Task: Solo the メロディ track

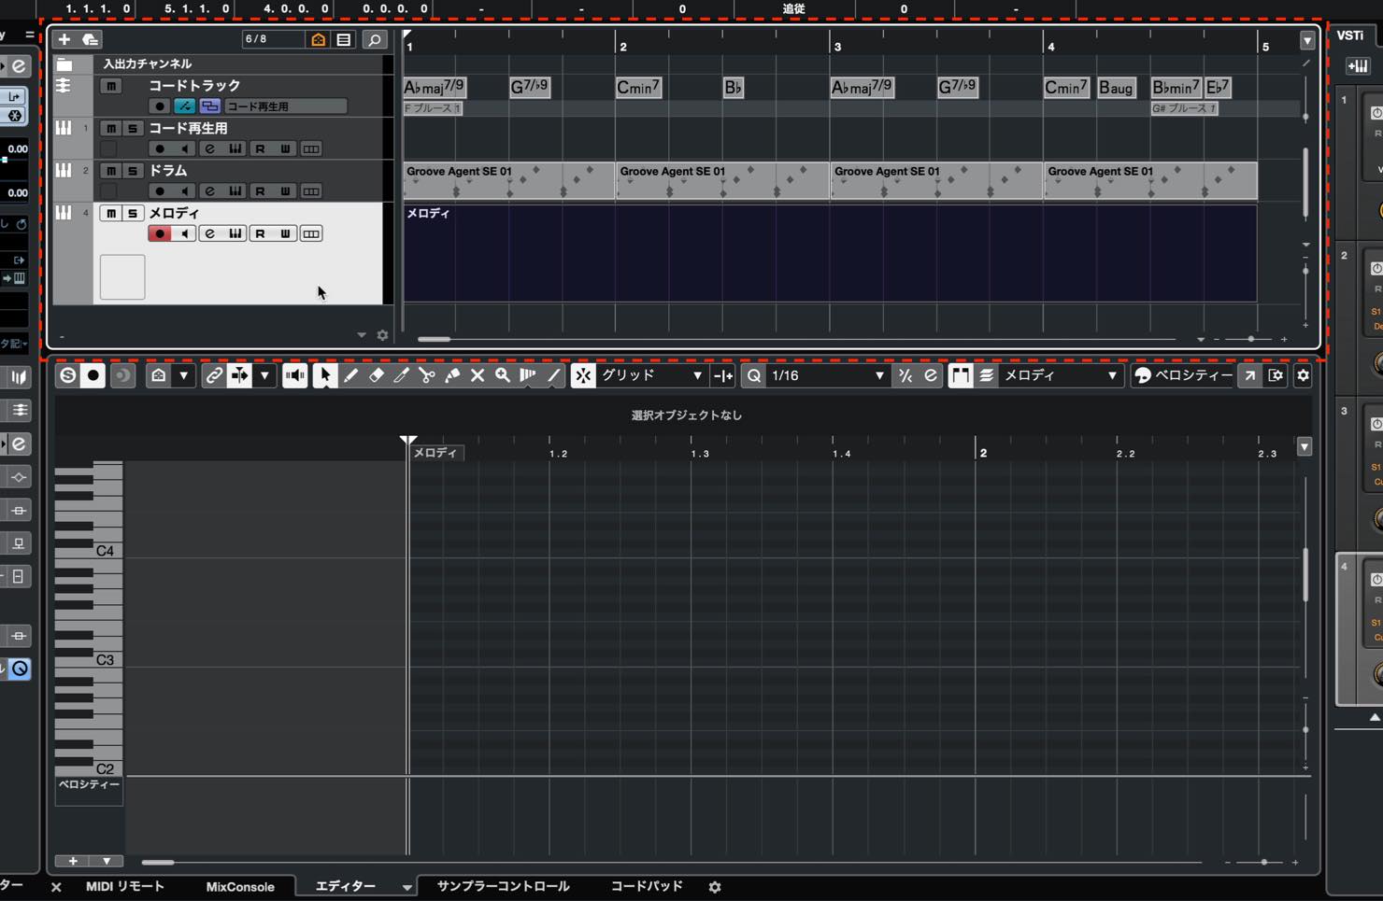Action: click(x=132, y=214)
